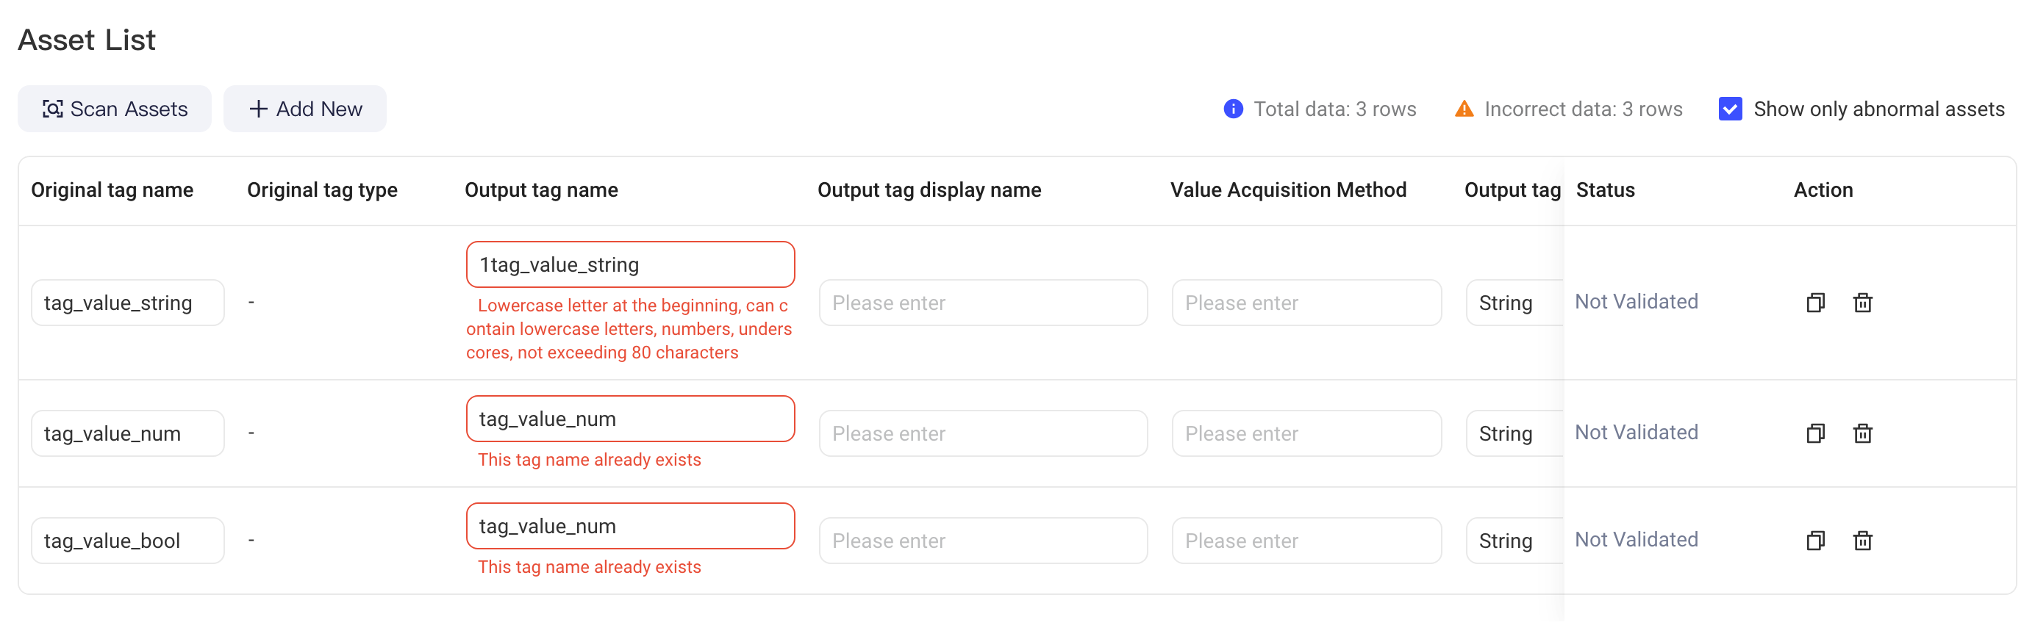Click the Scan Assets button
Image resolution: width=2035 pixels, height=639 pixels.
115,109
